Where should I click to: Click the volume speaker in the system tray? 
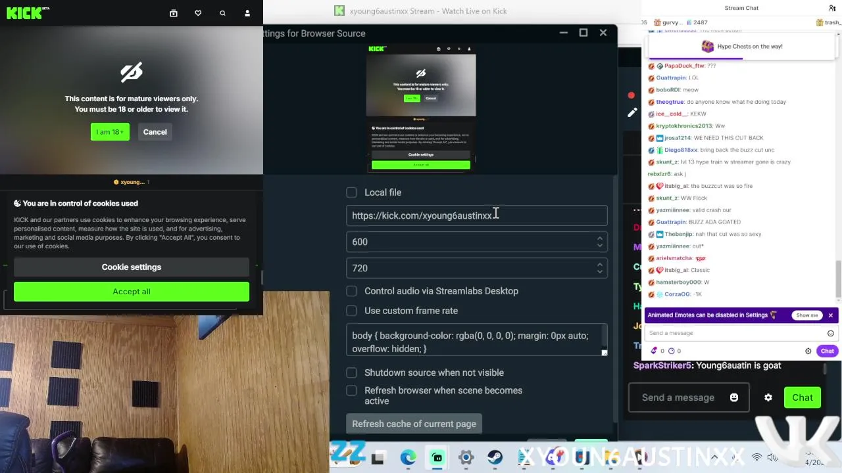[x=772, y=457]
